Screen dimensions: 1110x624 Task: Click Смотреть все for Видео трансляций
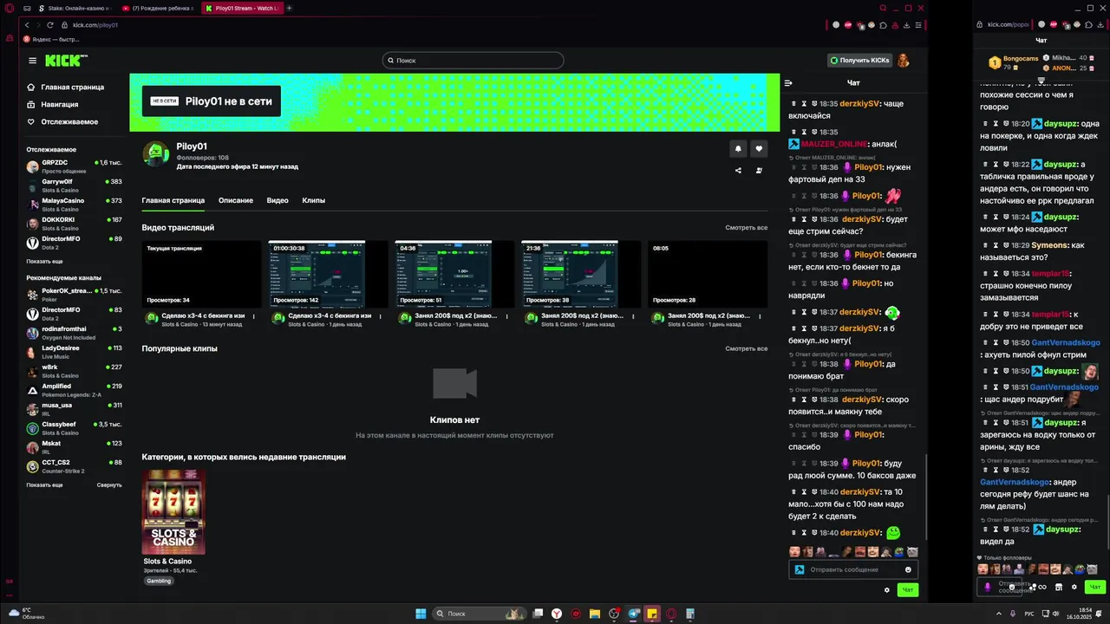pos(747,228)
